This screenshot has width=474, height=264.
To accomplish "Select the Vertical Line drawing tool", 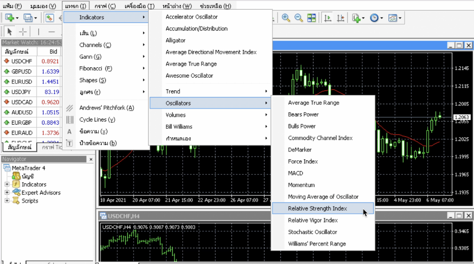I will tap(38, 31).
